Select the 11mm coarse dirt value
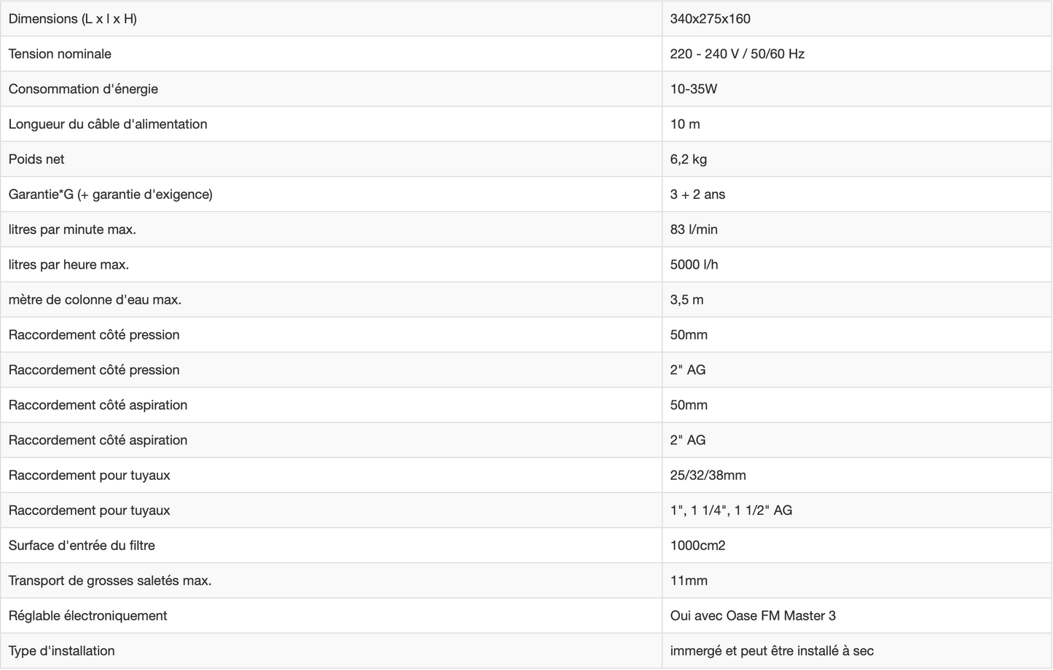Screen dimensions: 1053x670 tap(689, 580)
